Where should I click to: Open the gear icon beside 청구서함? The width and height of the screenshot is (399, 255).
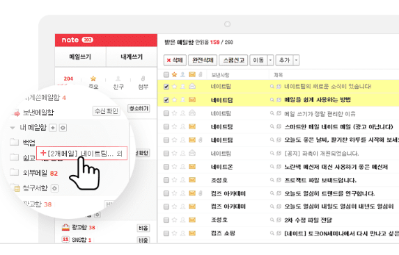click(x=54, y=188)
